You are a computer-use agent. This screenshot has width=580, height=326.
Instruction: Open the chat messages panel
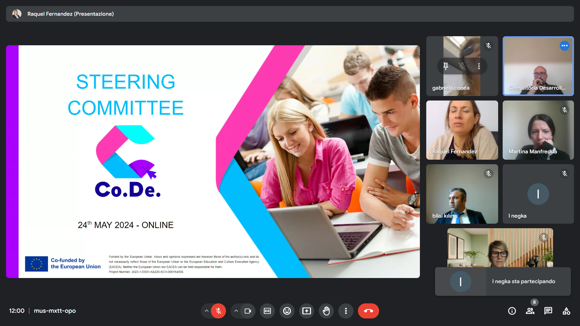(x=548, y=311)
